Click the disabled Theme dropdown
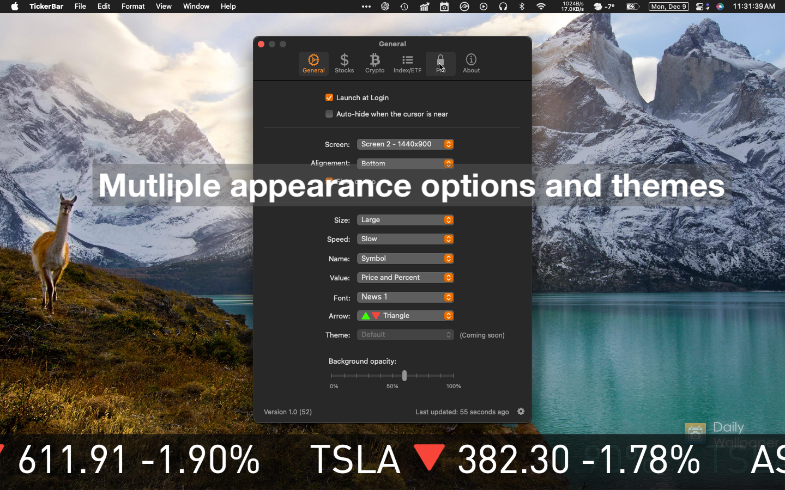Screen dimensions: 785x490 [x=405, y=335]
